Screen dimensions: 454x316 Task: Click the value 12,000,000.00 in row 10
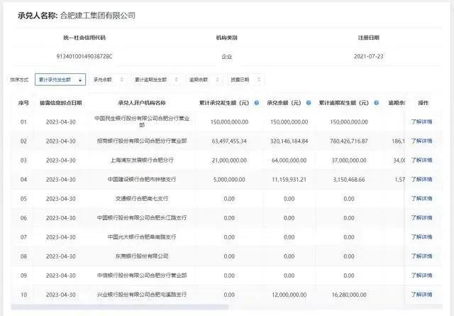click(289, 295)
